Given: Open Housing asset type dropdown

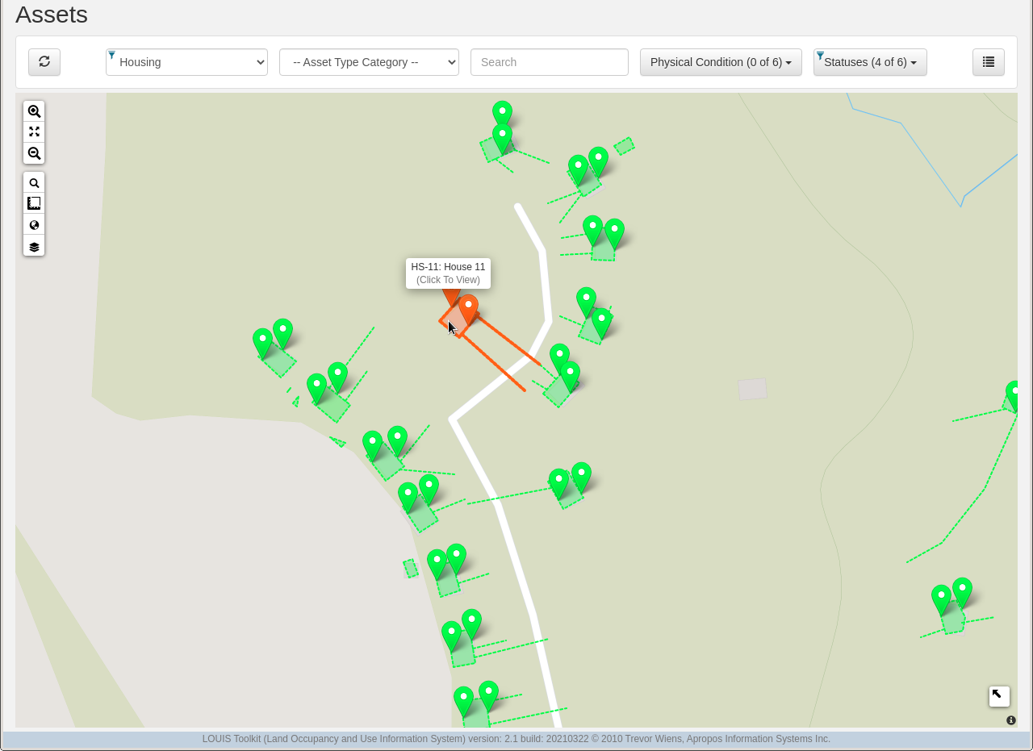Looking at the screenshot, I should point(186,62).
